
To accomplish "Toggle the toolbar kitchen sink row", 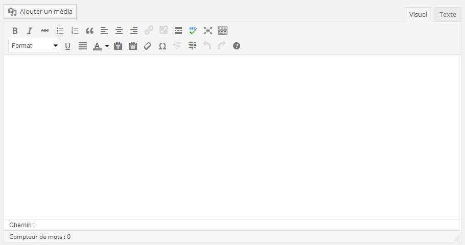I will click(223, 31).
